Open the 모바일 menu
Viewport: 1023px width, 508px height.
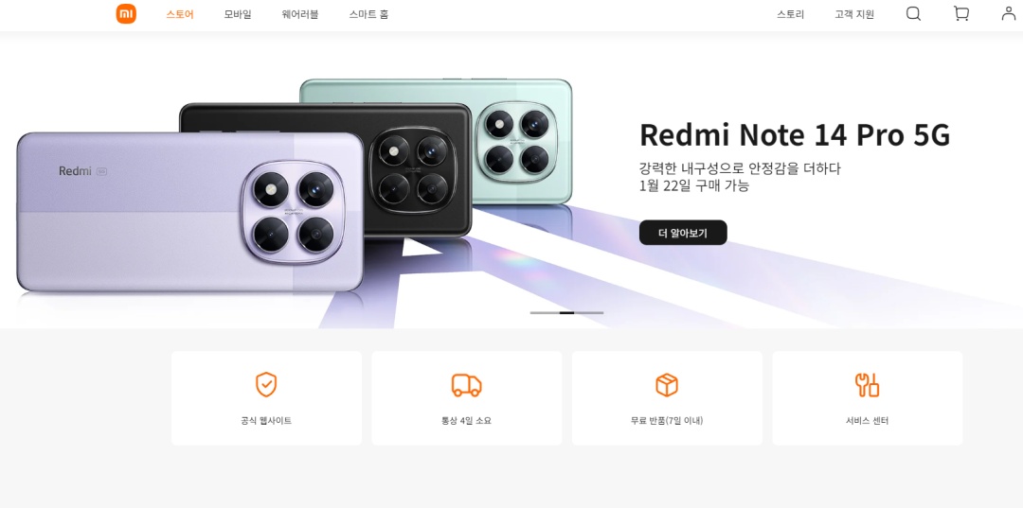pyautogui.click(x=238, y=14)
